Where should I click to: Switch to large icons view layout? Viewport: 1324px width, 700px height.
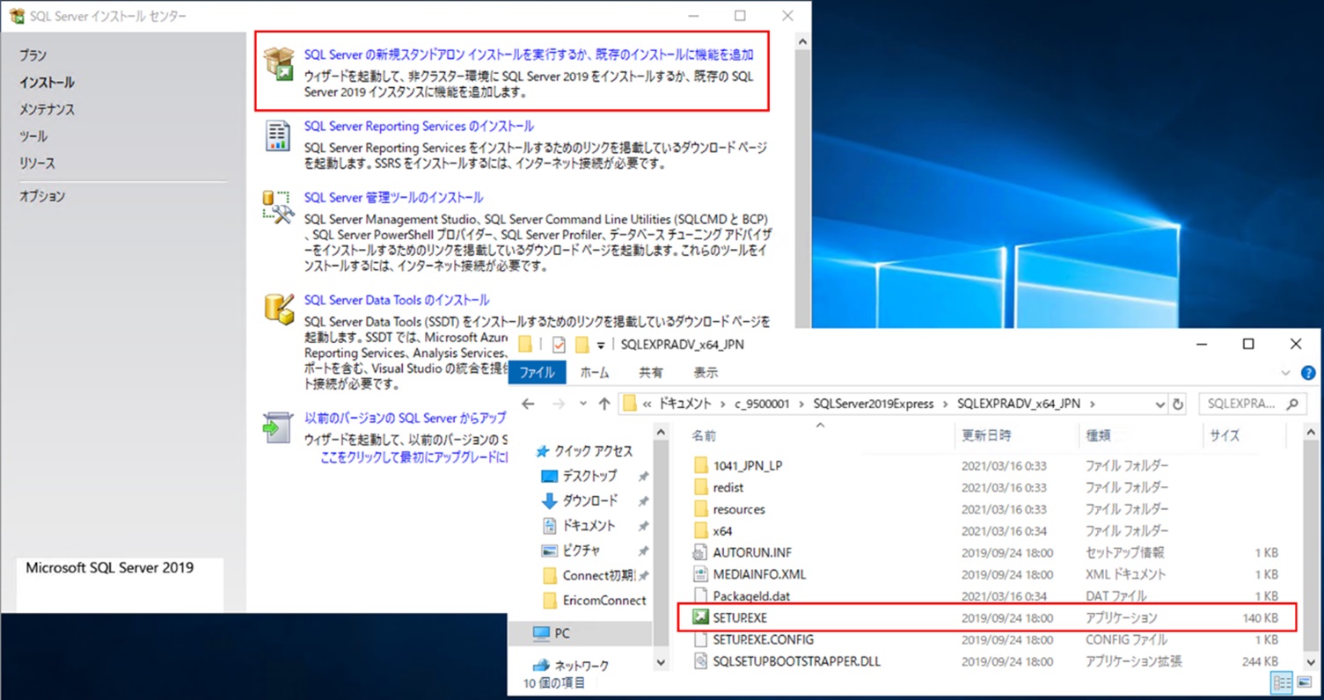pyautogui.click(x=1305, y=683)
